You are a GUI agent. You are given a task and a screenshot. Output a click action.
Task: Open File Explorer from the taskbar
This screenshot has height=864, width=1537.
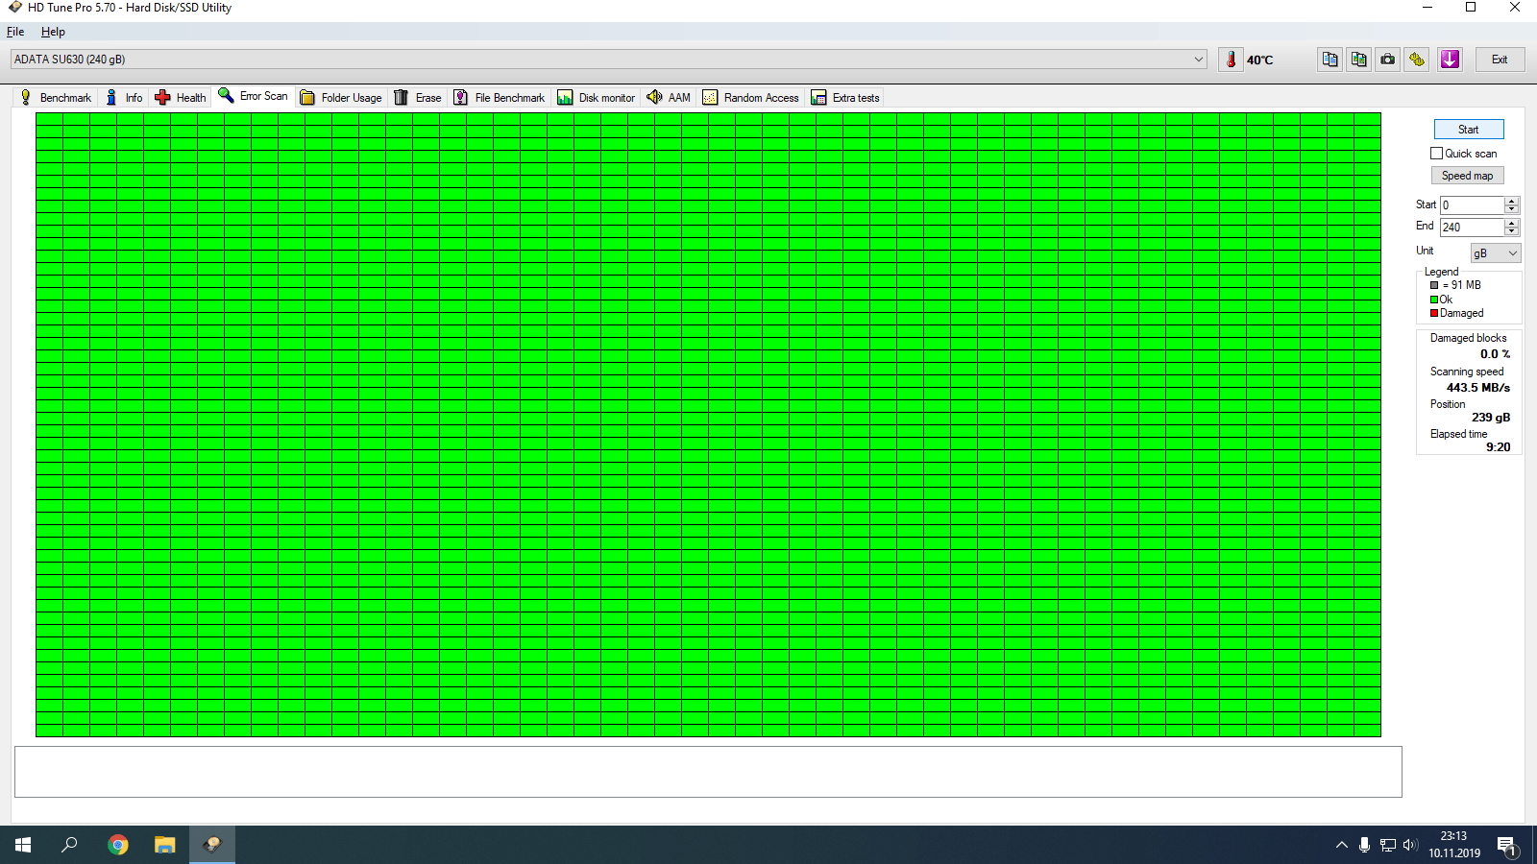[165, 845]
